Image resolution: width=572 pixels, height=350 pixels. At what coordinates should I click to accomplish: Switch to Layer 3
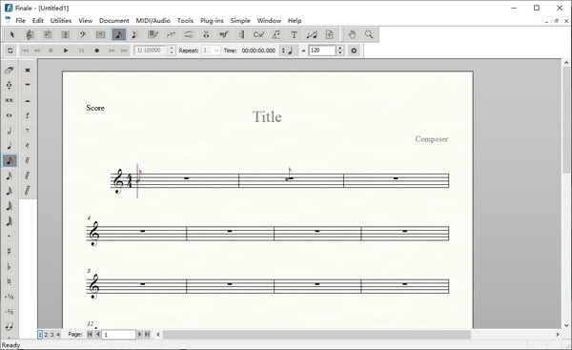(x=51, y=335)
